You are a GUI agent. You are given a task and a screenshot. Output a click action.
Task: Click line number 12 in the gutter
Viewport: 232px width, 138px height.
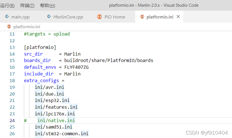point(12,41)
